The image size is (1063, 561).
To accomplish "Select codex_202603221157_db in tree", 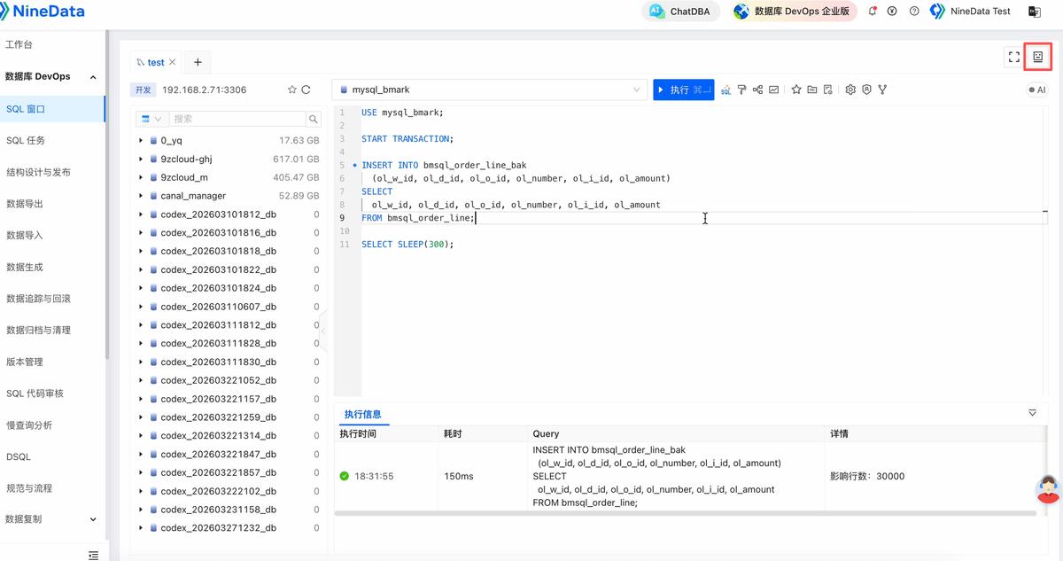I will coord(218,399).
